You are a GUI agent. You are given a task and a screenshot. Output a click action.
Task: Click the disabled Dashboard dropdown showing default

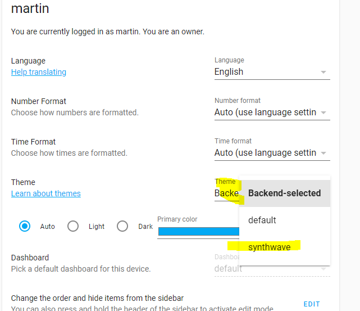point(272,265)
